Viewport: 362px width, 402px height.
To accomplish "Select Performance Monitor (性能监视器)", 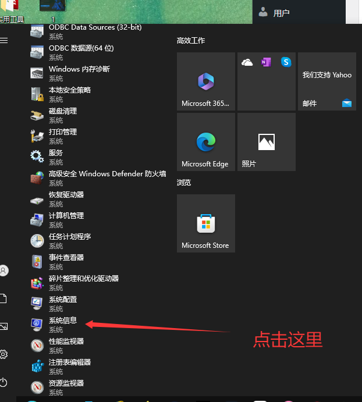I will pos(66,341).
